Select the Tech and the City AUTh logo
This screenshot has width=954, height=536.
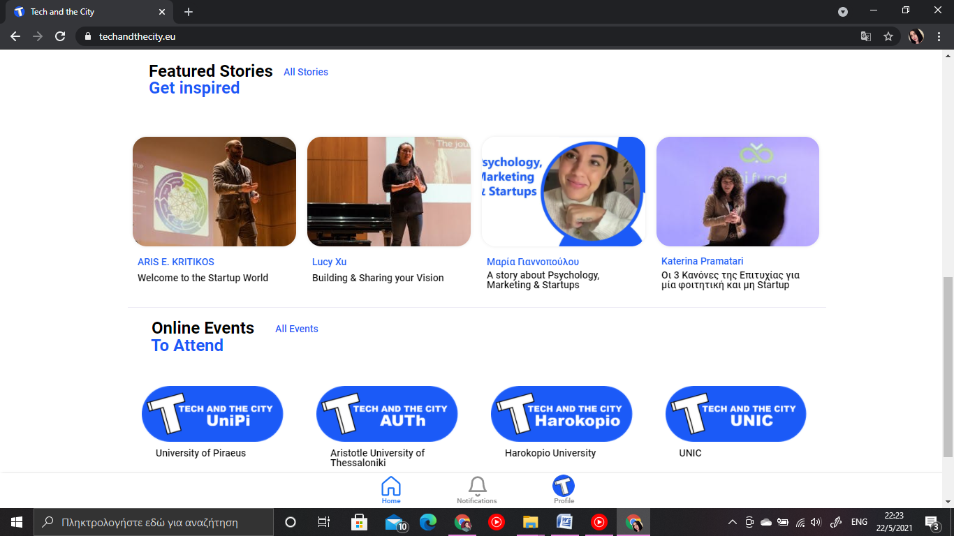pyautogui.click(x=387, y=414)
